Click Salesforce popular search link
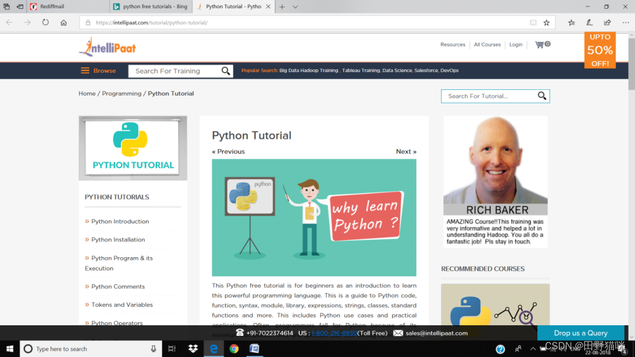This screenshot has width=635, height=357. 426,70
